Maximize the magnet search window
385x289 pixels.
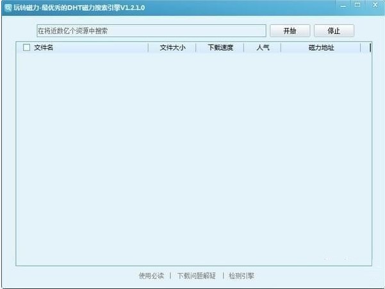[357, 5]
